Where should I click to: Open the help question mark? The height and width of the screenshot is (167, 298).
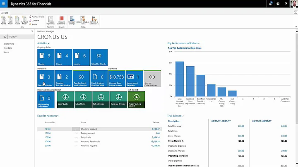(286, 4)
